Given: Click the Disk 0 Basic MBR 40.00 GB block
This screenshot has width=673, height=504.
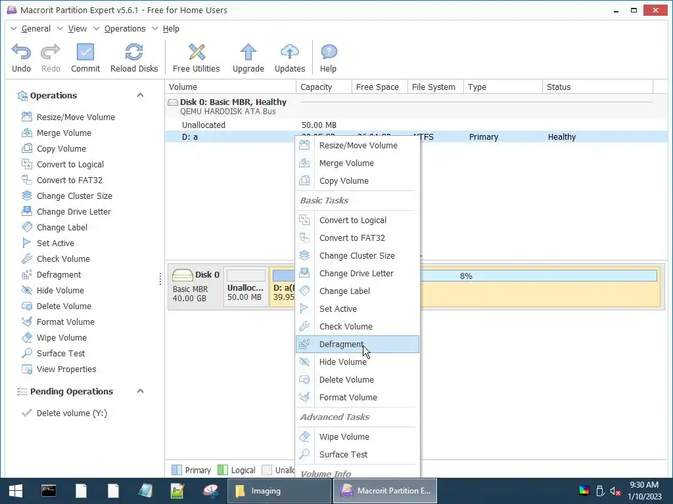Looking at the screenshot, I should 196,286.
